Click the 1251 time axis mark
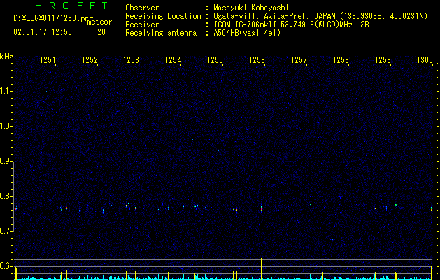The image size is (440, 280). 48,60
